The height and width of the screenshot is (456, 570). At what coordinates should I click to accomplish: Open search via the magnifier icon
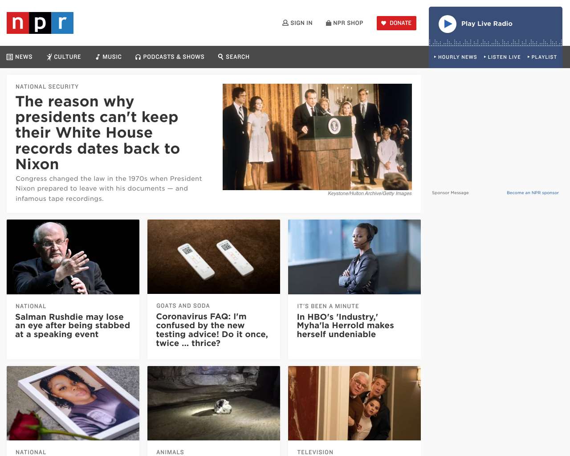tap(220, 57)
